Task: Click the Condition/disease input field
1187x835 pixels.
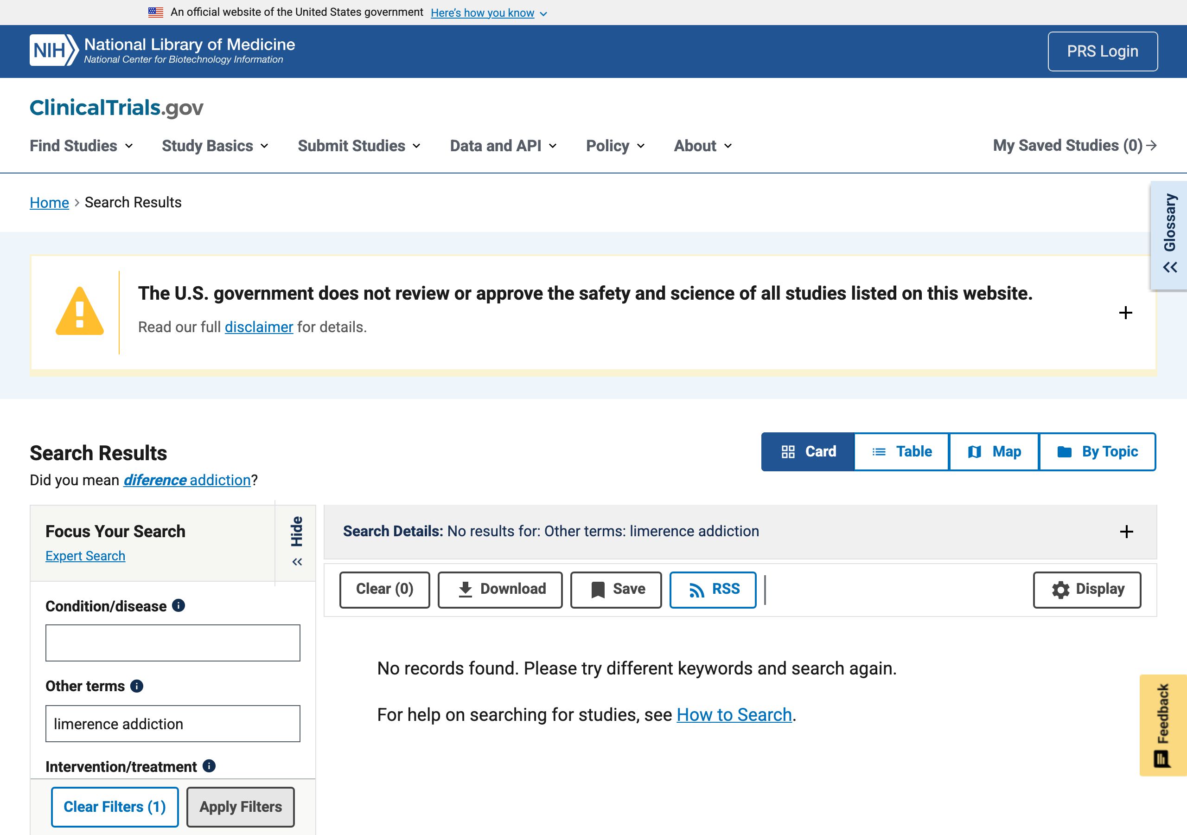Action: tap(172, 642)
